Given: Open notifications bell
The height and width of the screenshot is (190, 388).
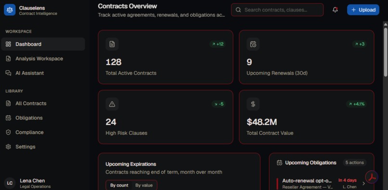Looking at the screenshot, I should point(336,10).
